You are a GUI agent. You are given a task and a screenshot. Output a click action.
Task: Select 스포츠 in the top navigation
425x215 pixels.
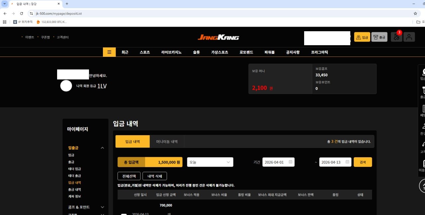[145, 52]
